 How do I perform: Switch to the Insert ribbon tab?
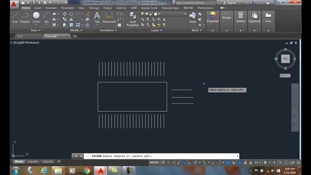pyautogui.click(x=37, y=8)
